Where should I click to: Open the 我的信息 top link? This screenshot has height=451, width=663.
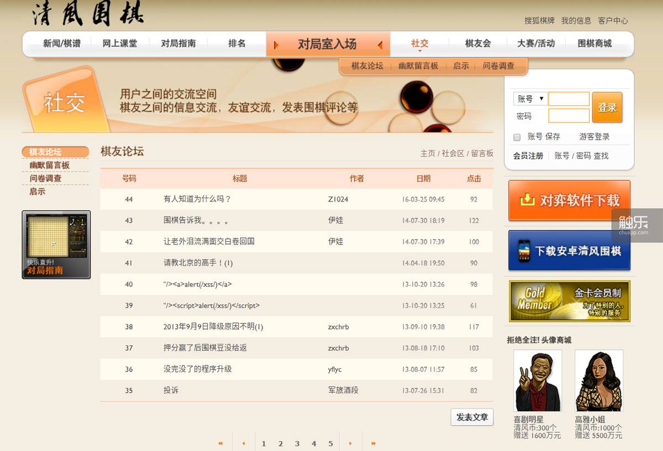click(576, 20)
